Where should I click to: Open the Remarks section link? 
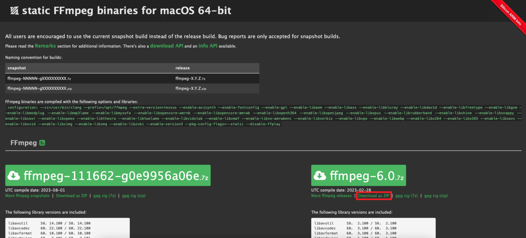pyautogui.click(x=45, y=45)
